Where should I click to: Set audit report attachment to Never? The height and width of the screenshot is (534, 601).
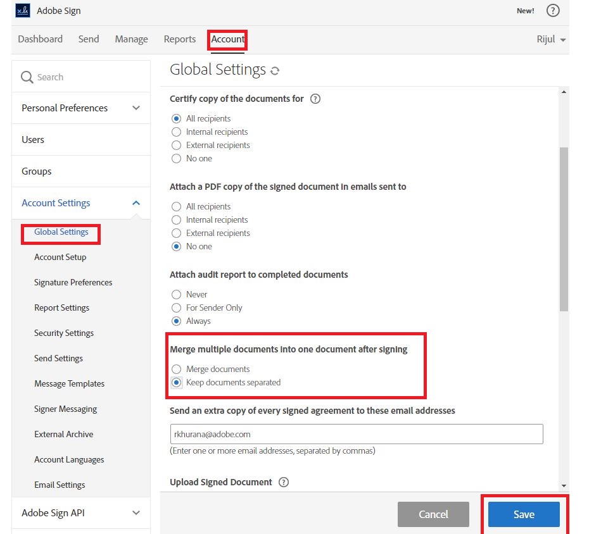176,294
